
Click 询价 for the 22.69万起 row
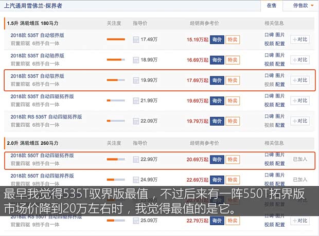pos(217,180)
